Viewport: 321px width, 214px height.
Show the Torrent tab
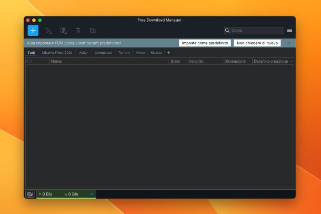[124, 53]
